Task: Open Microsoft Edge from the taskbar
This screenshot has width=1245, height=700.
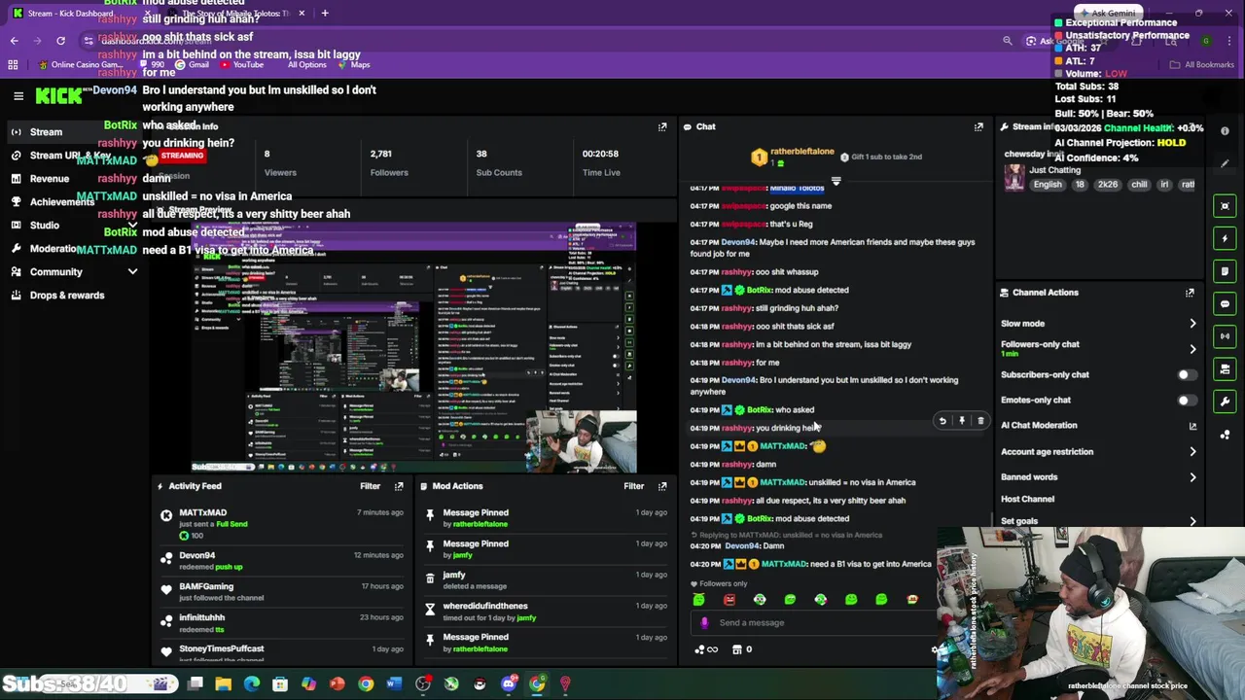Action: point(252,684)
